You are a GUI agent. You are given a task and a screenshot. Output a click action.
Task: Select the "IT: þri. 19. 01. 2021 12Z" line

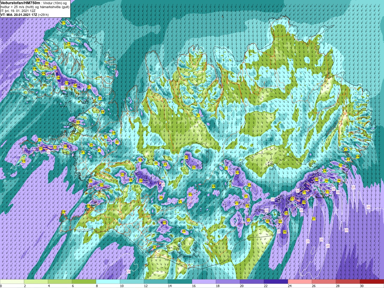(x=18, y=10)
